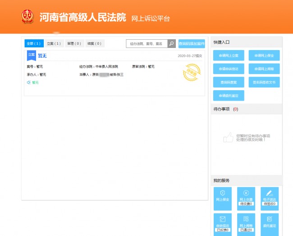Click the 经办法院：中牟县人民法院 text
293x236 pixels.
[x=99, y=67]
